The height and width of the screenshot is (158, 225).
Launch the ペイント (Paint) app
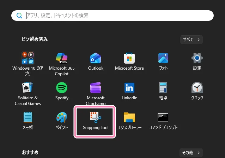tap(62, 117)
